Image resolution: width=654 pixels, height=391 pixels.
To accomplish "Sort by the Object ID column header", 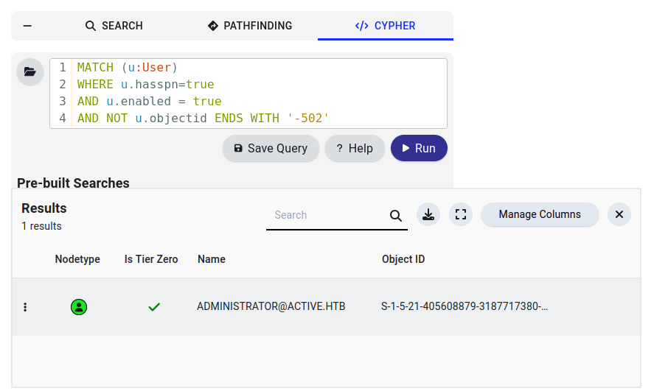I will (x=403, y=259).
